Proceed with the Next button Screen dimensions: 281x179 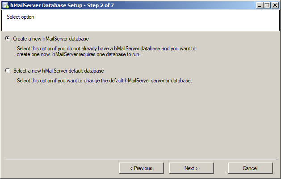coord(191,168)
